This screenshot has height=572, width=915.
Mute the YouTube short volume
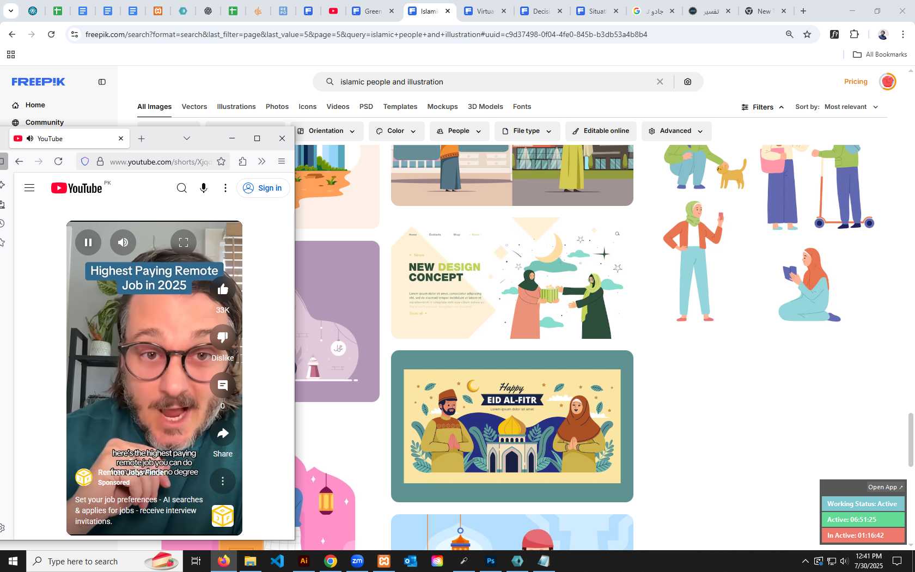pyautogui.click(x=123, y=242)
